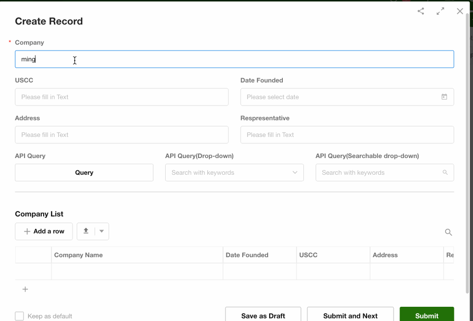Viewport: 473px width, 321px height.
Task: Close the Create Record dialog
Action: click(x=460, y=11)
